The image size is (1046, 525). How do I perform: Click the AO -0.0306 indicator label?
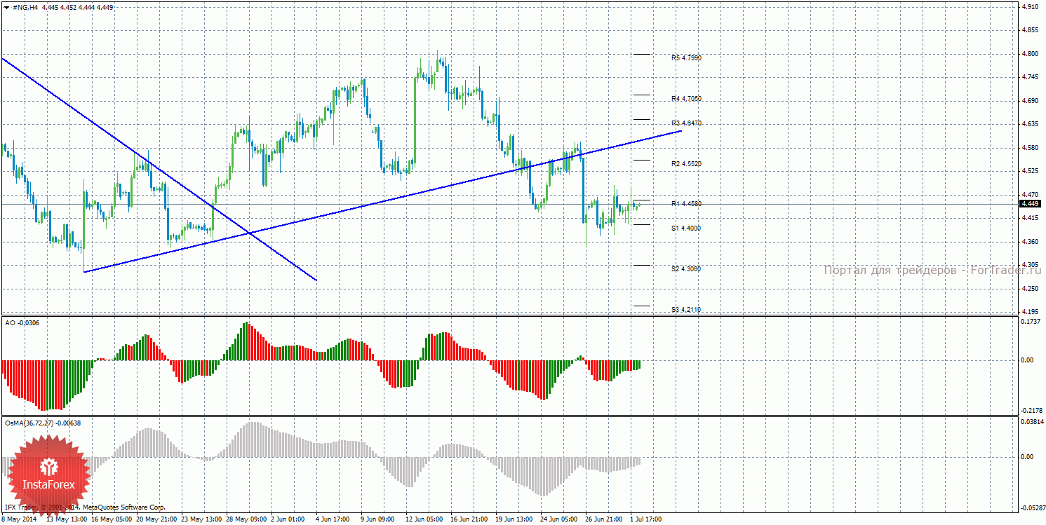coord(22,322)
